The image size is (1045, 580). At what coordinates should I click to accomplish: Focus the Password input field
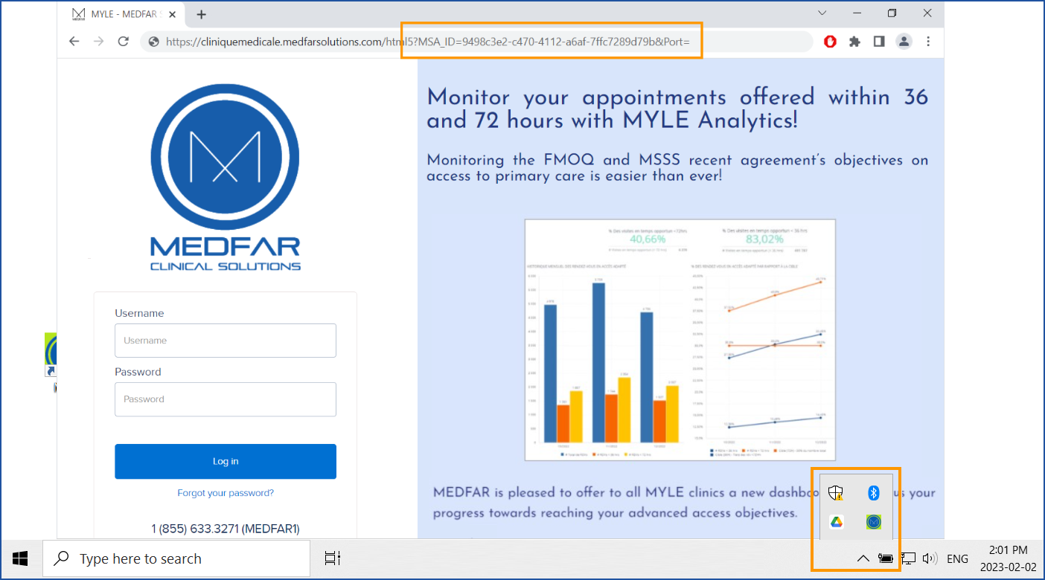226,399
